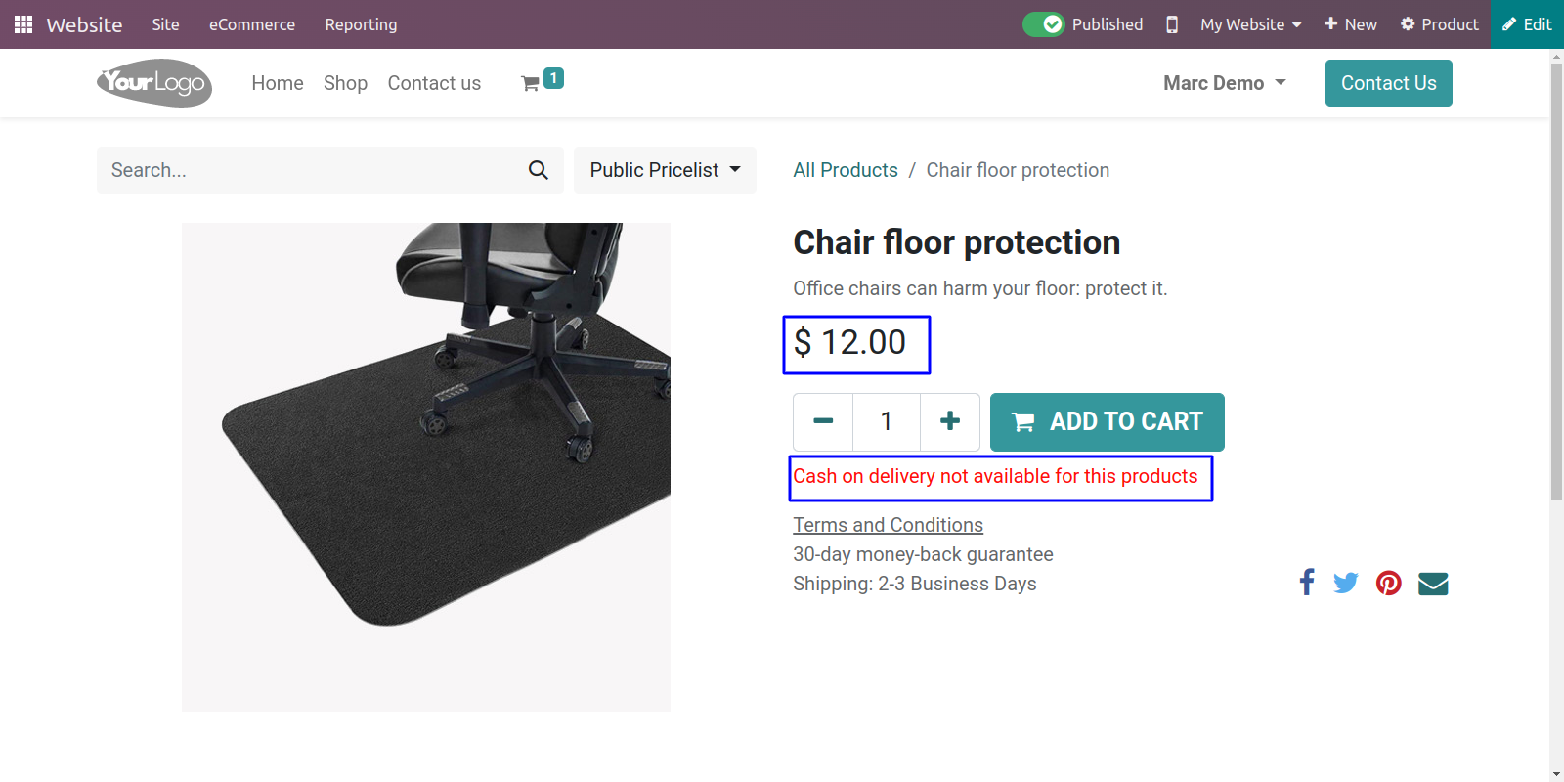1564x782 pixels.
Task: Share product on Twitter
Action: pos(1346,584)
